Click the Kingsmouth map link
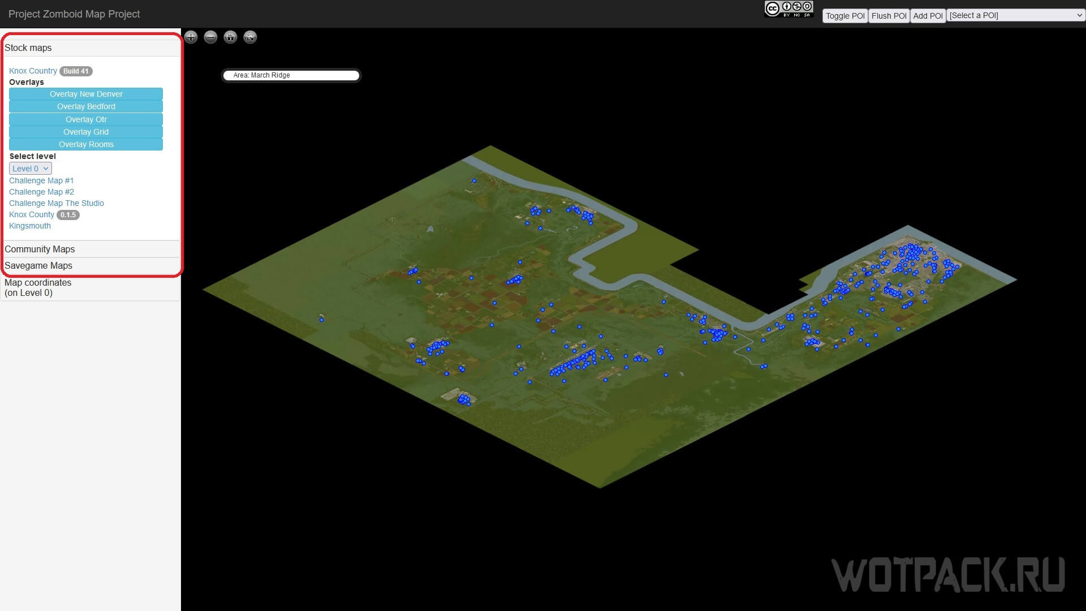The image size is (1086, 611). point(30,225)
